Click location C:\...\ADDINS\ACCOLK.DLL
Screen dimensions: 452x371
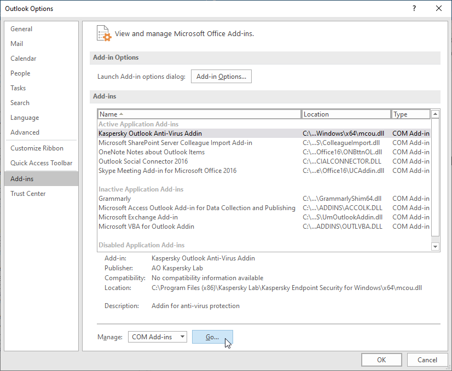(x=343, y=208)
